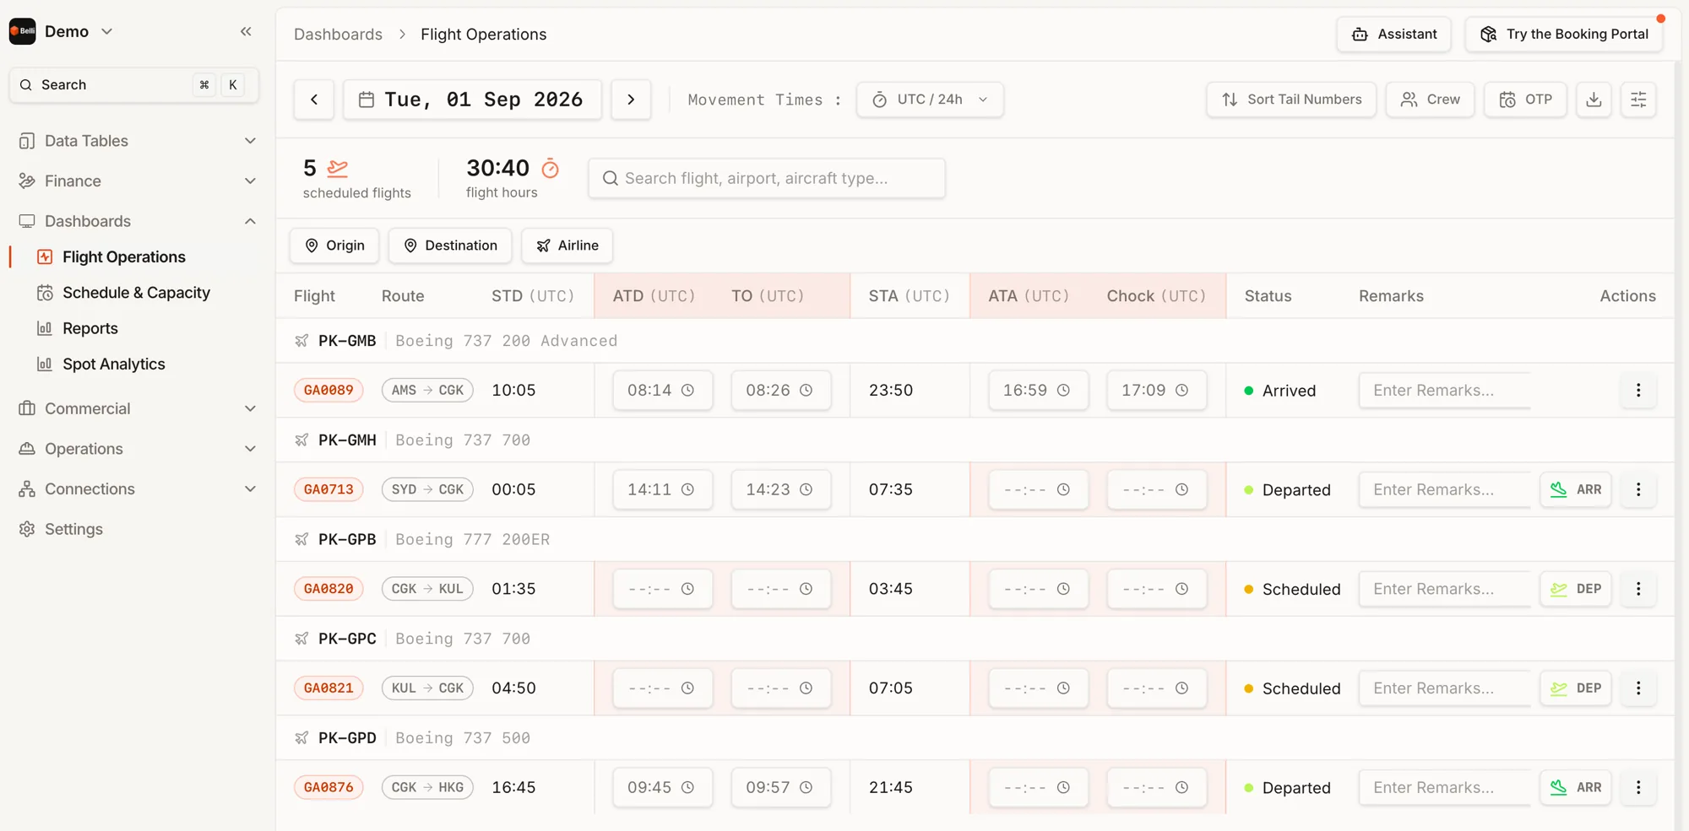The width and height of the screenshot is (1689, 831).
Task: Click DEP button for GA0821
Action: (1576, 688)
